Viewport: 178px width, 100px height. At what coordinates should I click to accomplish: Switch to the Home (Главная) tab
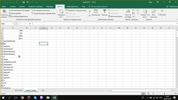(x=13, y=7)
